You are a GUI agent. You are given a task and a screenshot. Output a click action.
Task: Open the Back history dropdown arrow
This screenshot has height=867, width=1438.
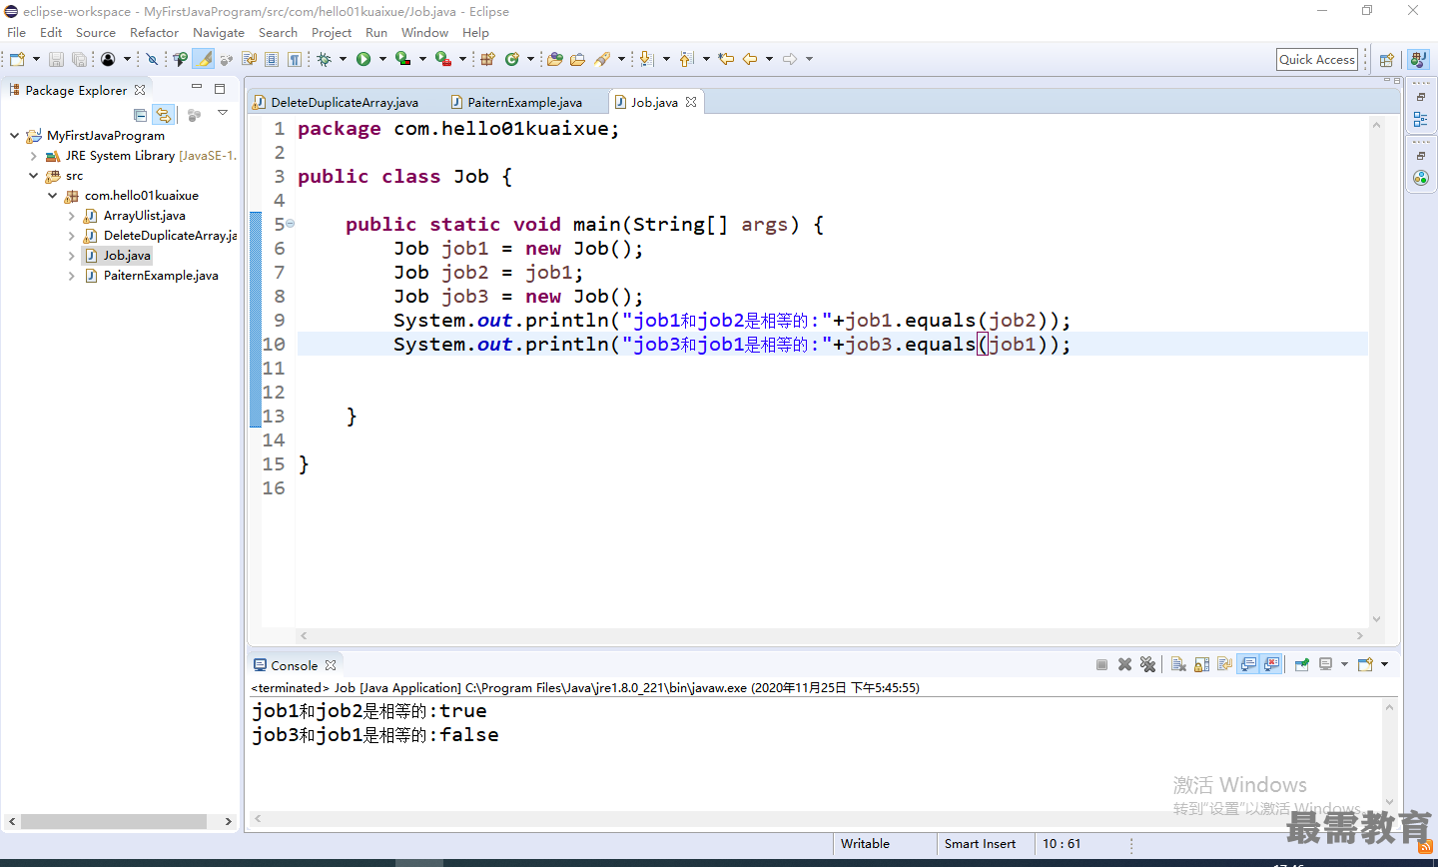[769, 59]
